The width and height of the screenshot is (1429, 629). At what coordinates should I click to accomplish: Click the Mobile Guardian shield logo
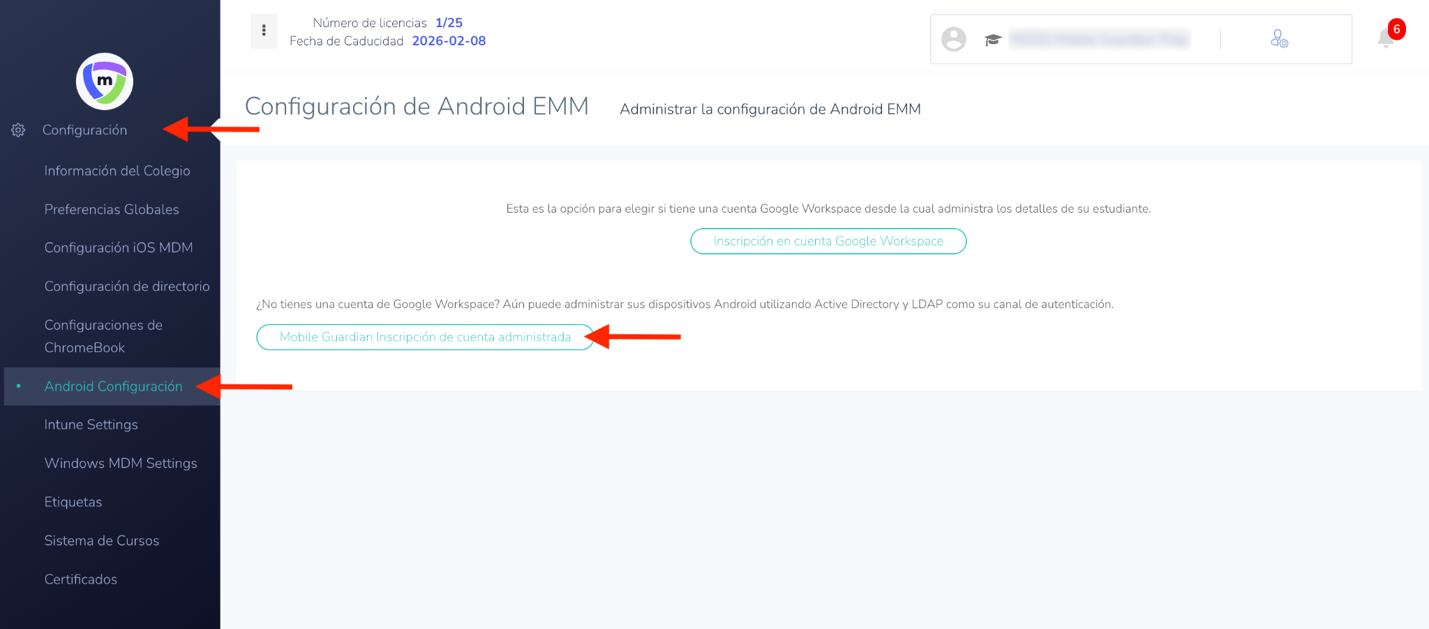click(x=105, y=82)
